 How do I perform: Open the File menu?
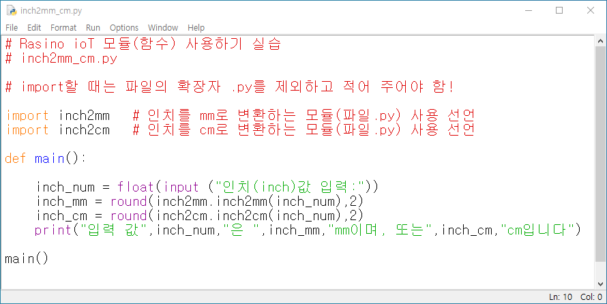coord(12,28)
